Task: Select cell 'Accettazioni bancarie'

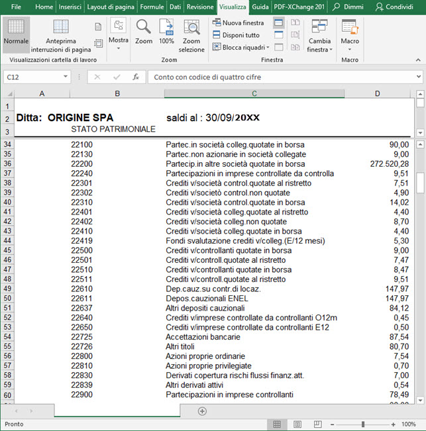Action: 254,337
